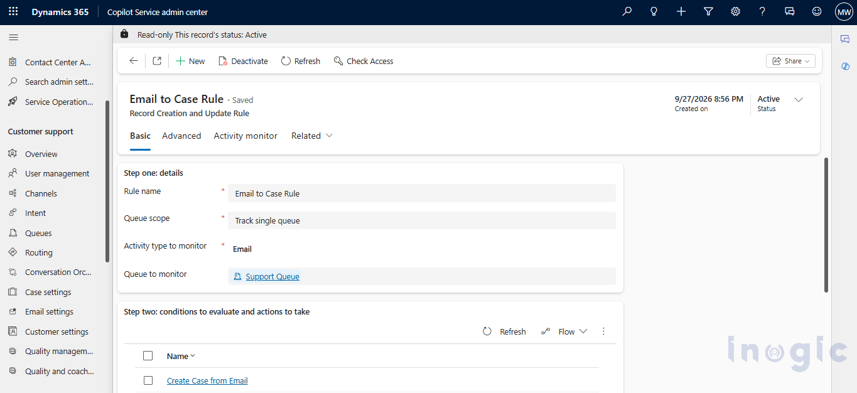Click the Customer settings sidebar icon
The image size is (857, 393).
[13, 331]
